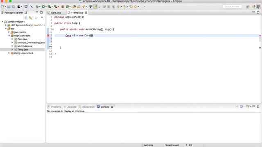
Task: Click the Debug bug icon in toolbar
Action: (x=37, y=7)
